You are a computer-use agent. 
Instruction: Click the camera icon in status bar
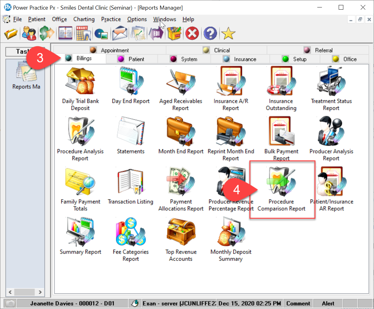click(11, 303)
